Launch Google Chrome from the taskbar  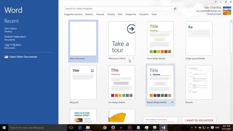pos(104,128)
